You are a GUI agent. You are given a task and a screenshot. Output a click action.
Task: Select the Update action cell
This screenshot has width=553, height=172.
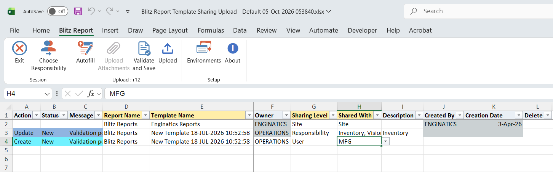[x=27, y=133]
